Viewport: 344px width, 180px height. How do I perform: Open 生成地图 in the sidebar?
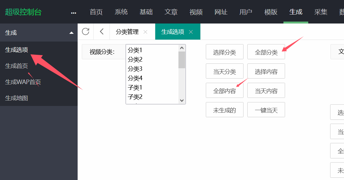pos(16,98)
